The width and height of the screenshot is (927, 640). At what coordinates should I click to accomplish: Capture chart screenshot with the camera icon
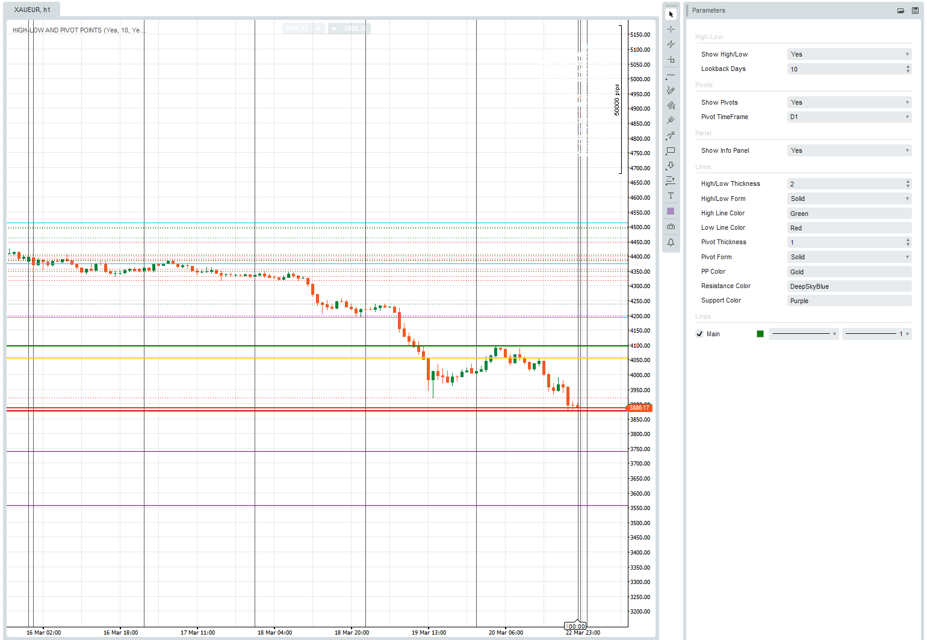pos(671,226)
